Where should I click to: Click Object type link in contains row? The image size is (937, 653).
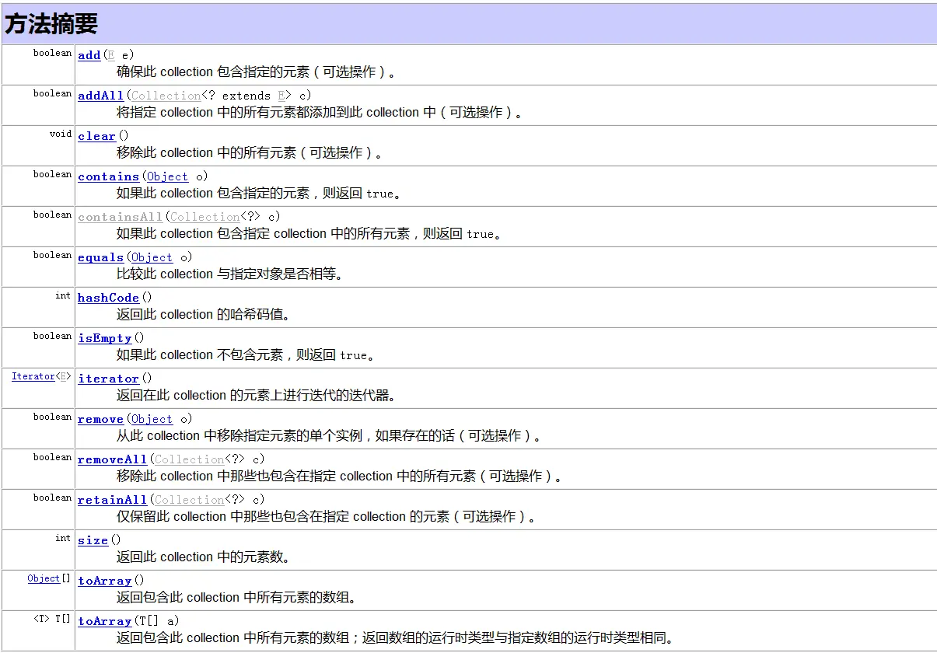pos(167,176)
